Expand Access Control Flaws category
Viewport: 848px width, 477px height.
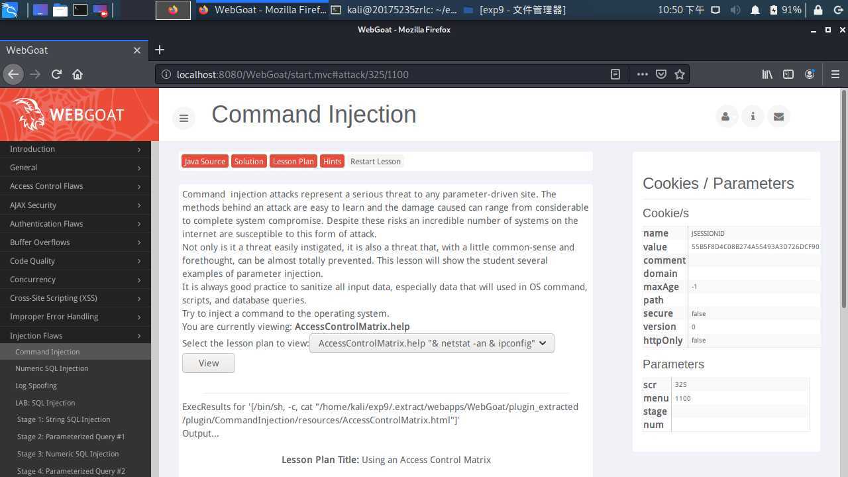76,186
